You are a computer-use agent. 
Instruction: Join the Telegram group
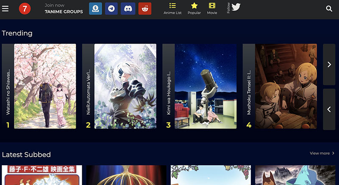click(x=111, y=8)
